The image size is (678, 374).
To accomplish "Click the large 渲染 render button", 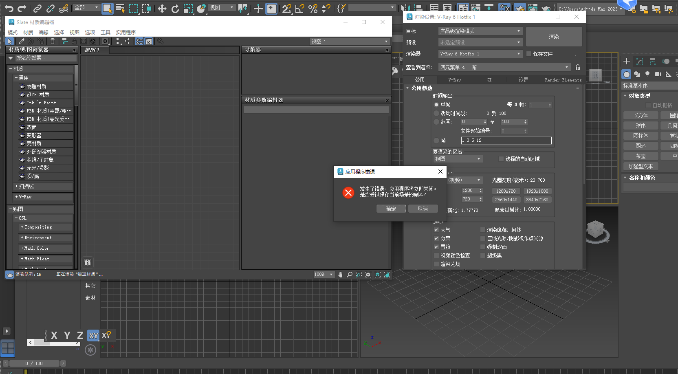I will point(554,37).
